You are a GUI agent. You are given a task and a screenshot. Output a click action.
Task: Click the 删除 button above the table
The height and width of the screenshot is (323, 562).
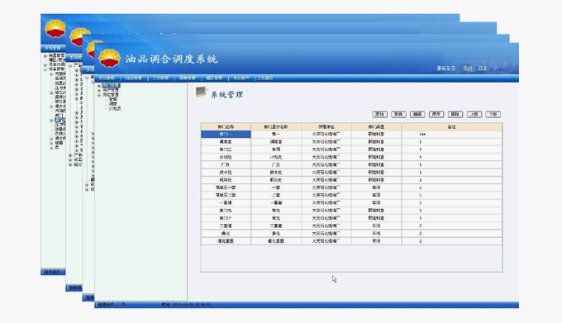click(455, 114)
